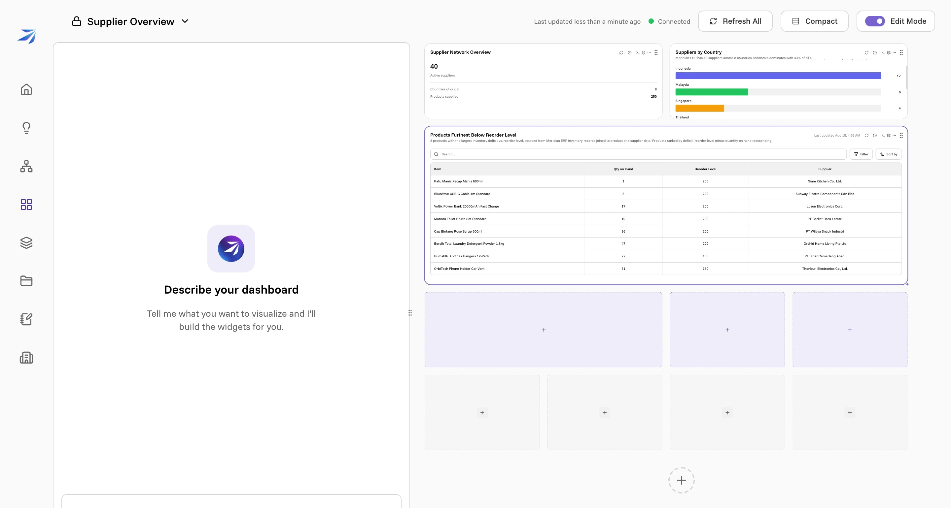Click drag handle of Suppliers by Country widget
The width and height of the screenshot is (951, 508).
(901, 53)
